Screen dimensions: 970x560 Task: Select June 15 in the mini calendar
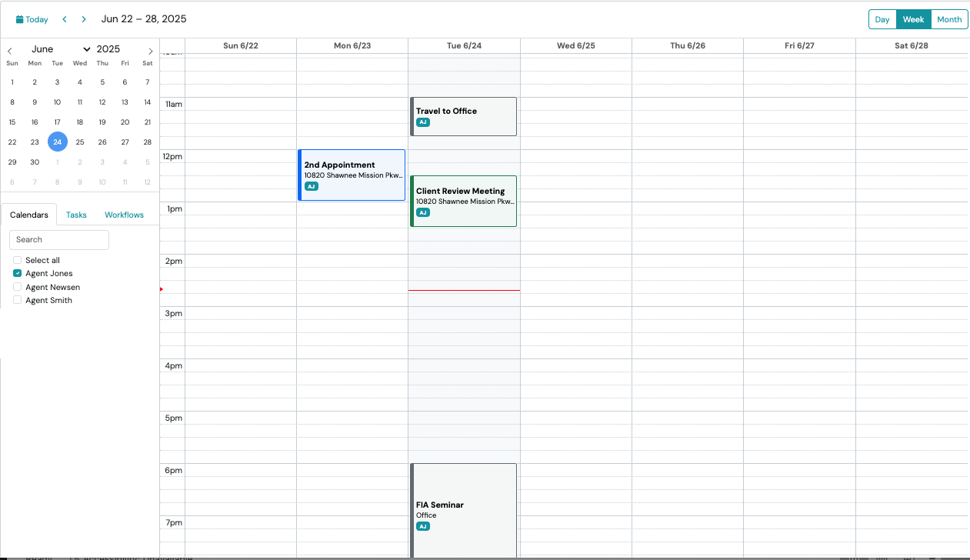(x=12, y=122)
